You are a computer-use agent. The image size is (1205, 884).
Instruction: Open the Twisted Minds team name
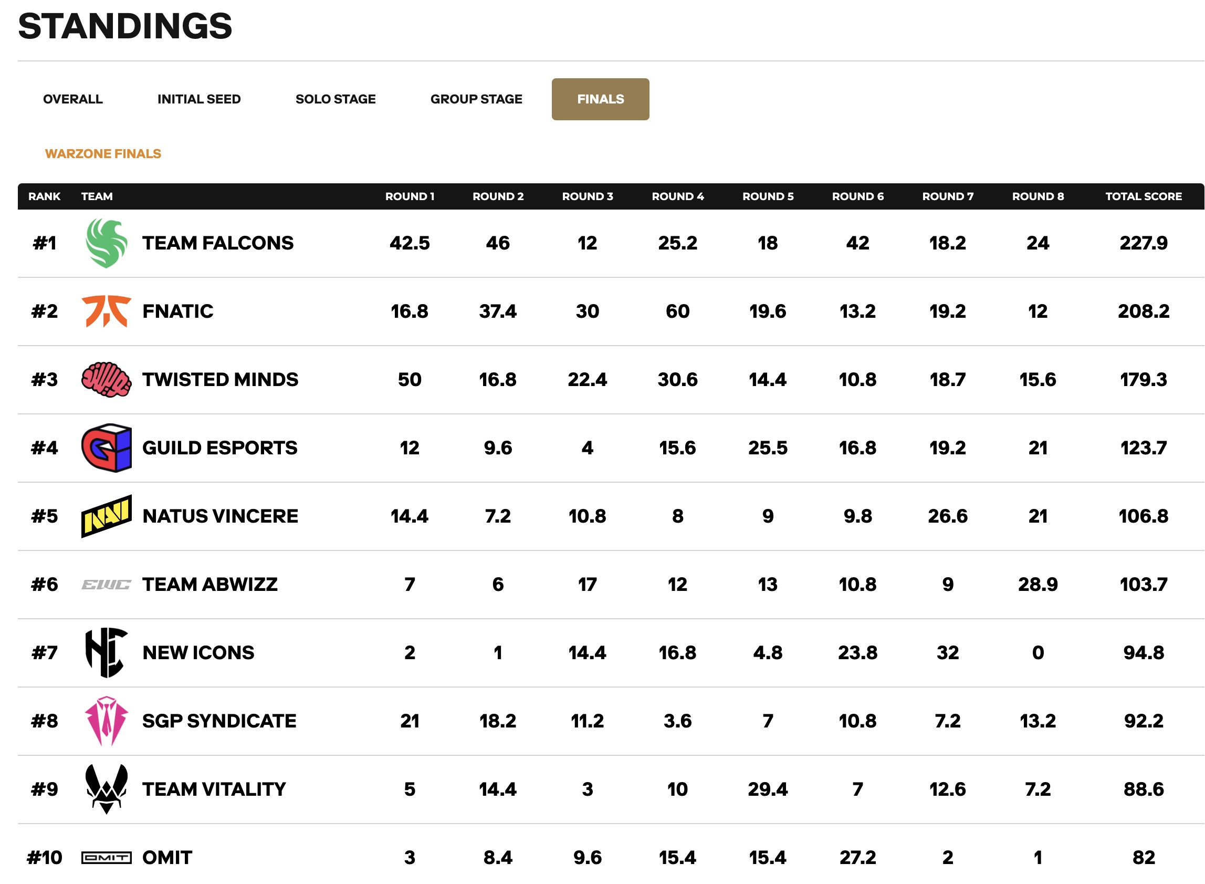220,380
